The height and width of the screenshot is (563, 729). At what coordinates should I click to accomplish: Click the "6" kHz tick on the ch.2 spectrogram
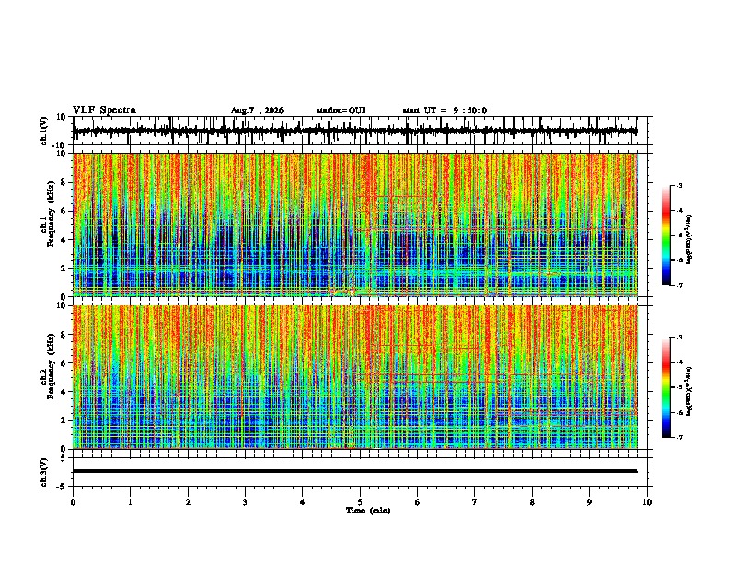[x=64, y=363]
